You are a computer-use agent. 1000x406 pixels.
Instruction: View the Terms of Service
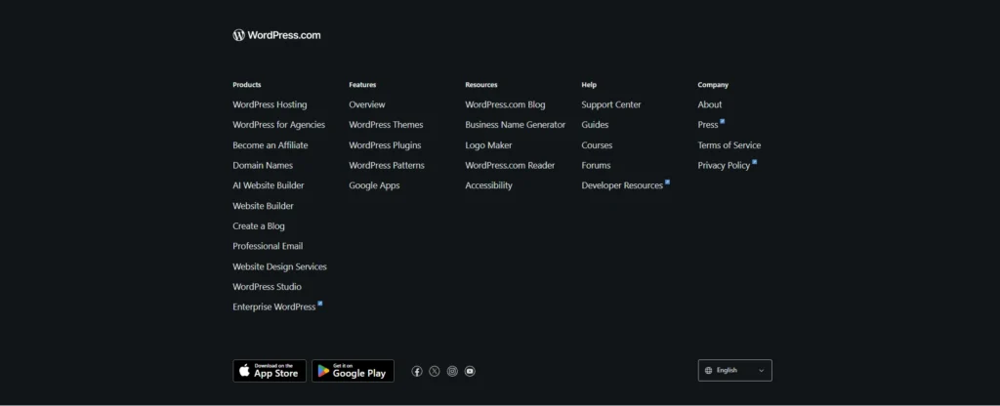[729, 145]
